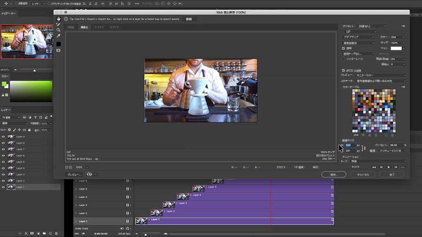Click the animation play button
422x237 pixels.
(389, 167)
